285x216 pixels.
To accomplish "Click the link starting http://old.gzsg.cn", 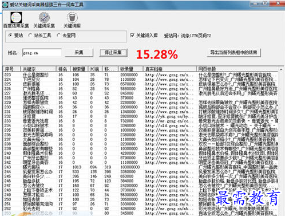I will point(169,125).
